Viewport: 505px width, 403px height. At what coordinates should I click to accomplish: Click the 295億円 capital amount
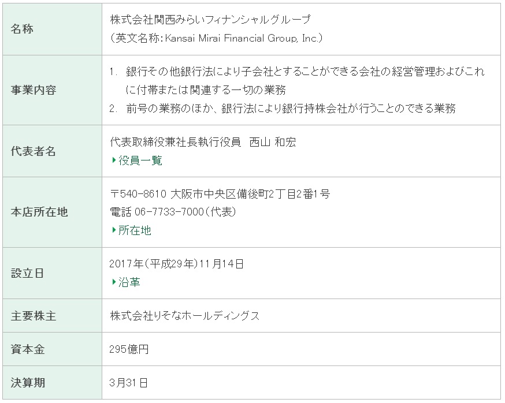pyautogui.click(x=129, y=349)
